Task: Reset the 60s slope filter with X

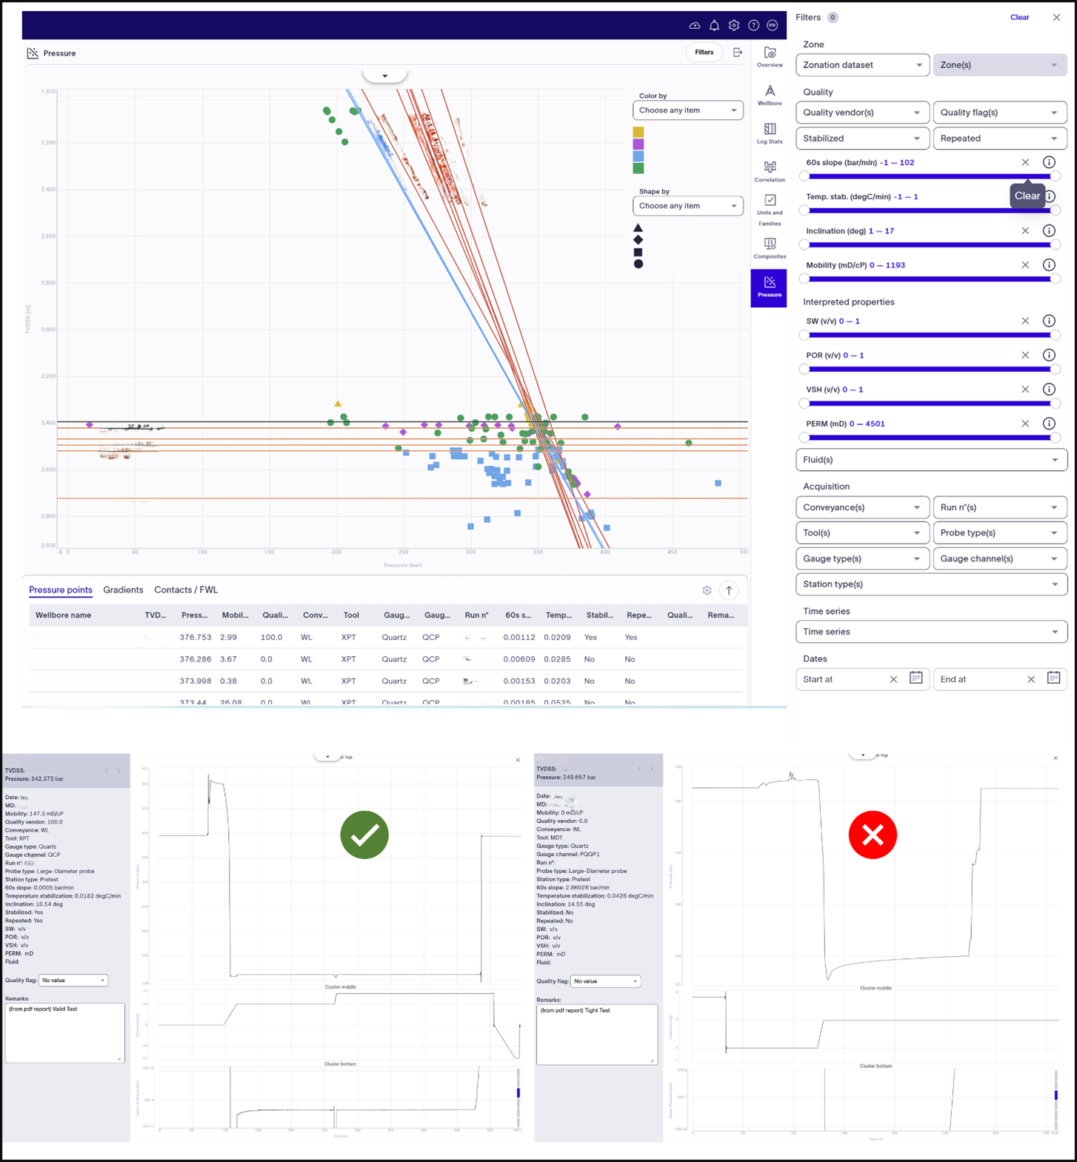Action: tap(1025, 162)
